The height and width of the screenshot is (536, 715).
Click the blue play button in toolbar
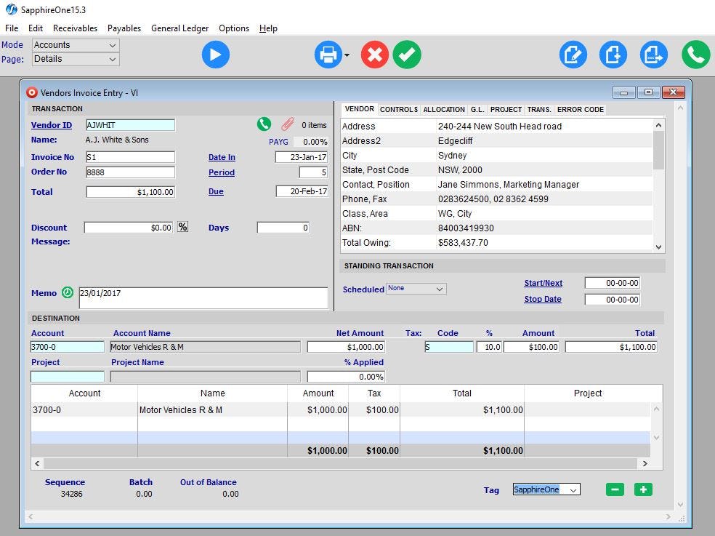click(x=216, y=55)
